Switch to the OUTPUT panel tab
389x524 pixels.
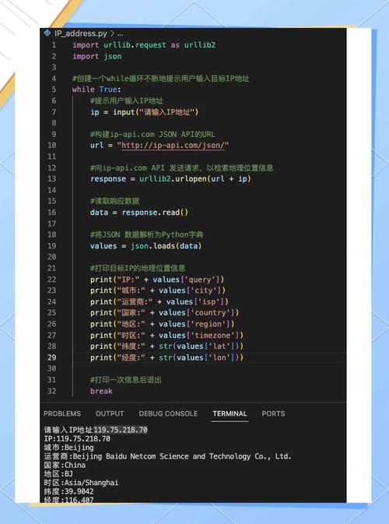[110, 413]
